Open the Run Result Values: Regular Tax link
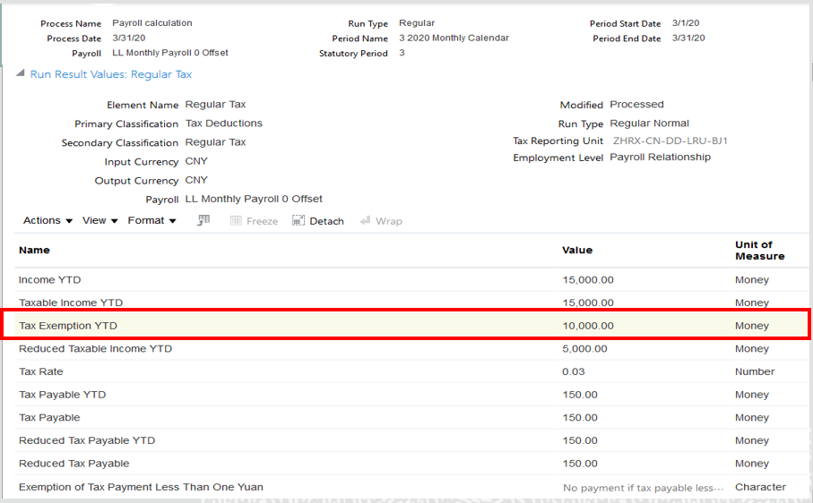The height and width of the screenshot is (503, 813). pos(111,74)
